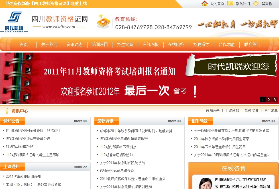Open the 在线网校 navigation menu item
The image size is (279, 189).
pos(176,44)
